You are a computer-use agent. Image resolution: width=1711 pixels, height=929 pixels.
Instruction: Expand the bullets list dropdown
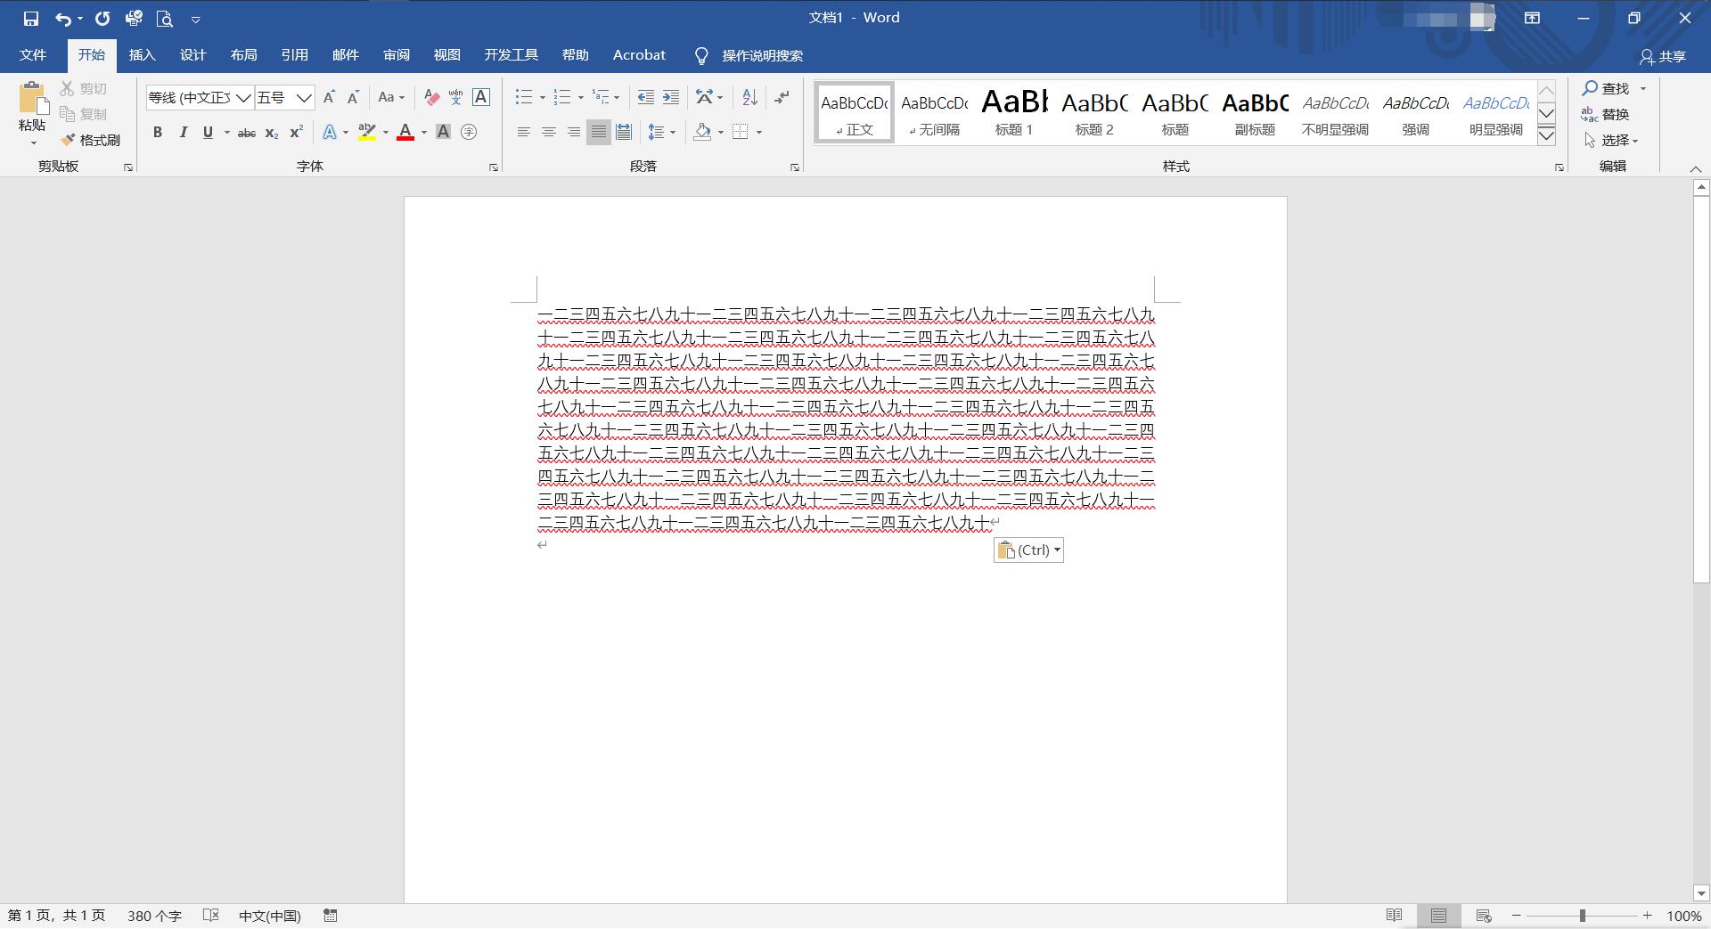tap(543, 98)
